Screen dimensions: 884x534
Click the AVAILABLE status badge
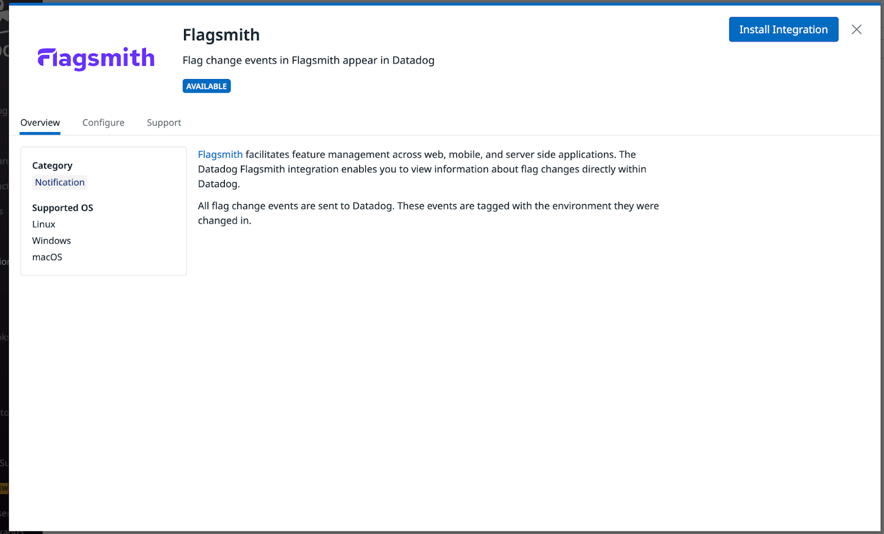click(207, 86)
